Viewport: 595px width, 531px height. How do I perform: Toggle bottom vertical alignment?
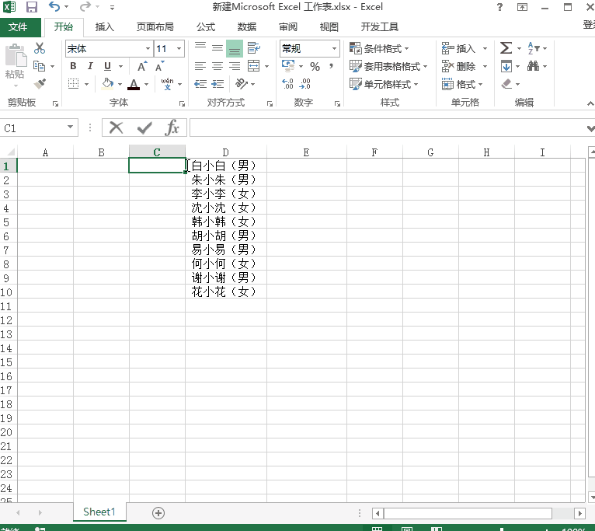235,49
